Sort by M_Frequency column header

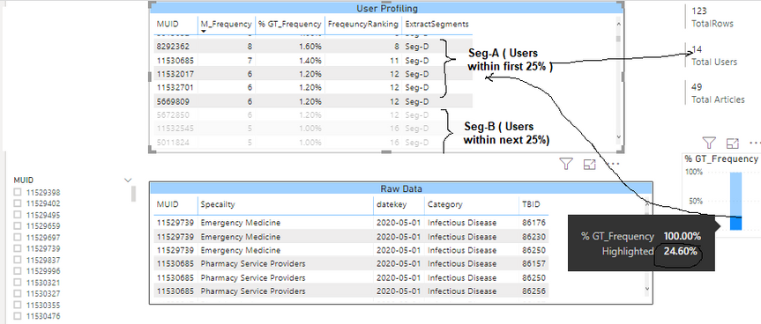[x=227, y=24]
